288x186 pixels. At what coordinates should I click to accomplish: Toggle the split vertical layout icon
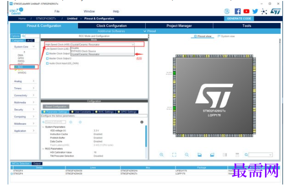point(225,155)
